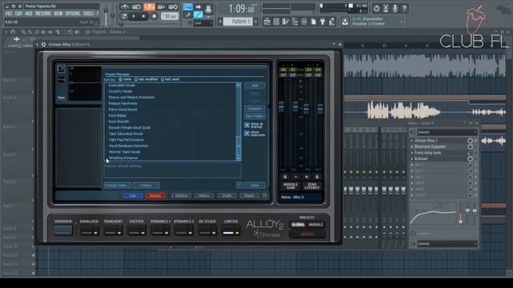Screen dimensions: 513x288
Task: Open the Equalizer module in Alloy 2
Action: tap(89, 230)
